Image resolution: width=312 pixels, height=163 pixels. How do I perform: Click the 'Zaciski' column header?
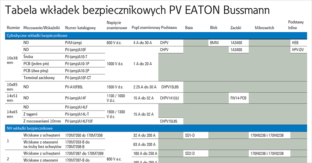236,28
